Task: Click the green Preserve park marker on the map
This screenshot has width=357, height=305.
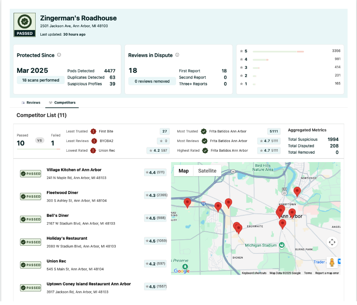Action: click(185, 266)
